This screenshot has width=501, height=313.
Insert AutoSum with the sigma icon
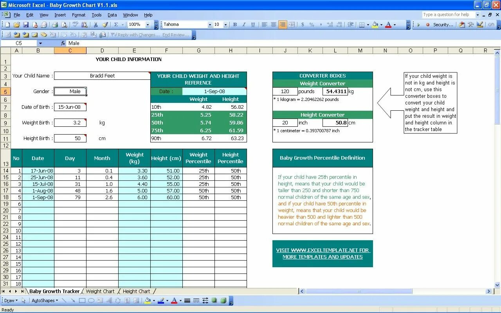tap(116, 25)
